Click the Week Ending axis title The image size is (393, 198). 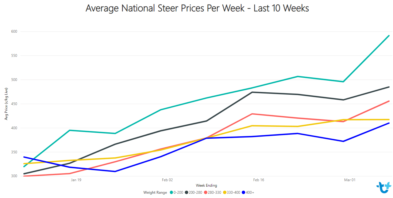206,185
